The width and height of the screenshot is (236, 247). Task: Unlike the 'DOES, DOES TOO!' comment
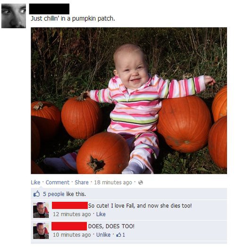coord(103,235)
